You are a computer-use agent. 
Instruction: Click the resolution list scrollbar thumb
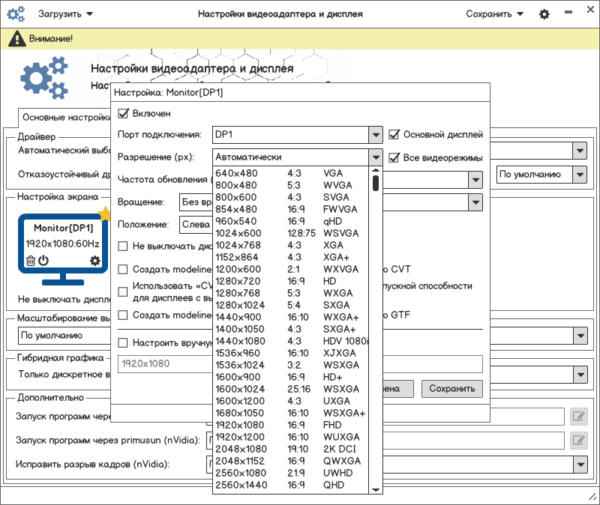pos(376,183)
